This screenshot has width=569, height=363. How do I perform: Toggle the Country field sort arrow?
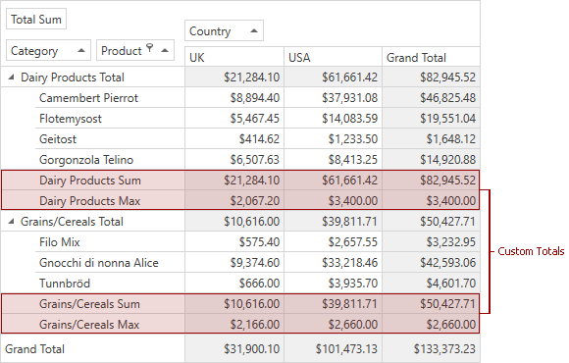(254, 30)
